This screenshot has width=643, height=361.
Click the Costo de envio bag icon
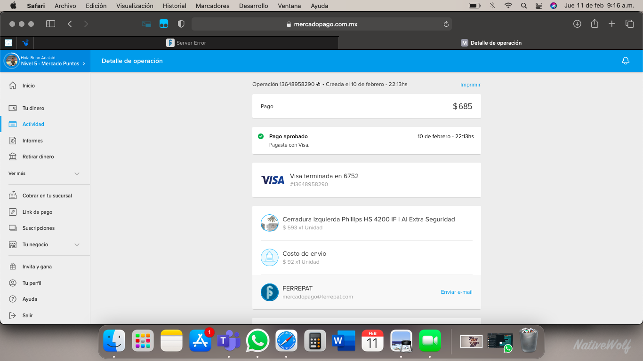click(x=270, y=257)
